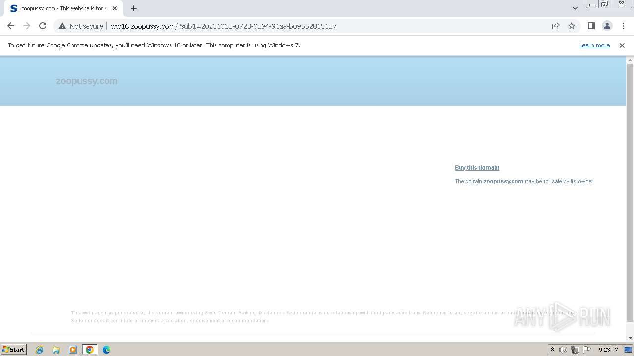This screenshot has height=356, width=634.
Task: Open the browser side panel
Action: (591, 26)
